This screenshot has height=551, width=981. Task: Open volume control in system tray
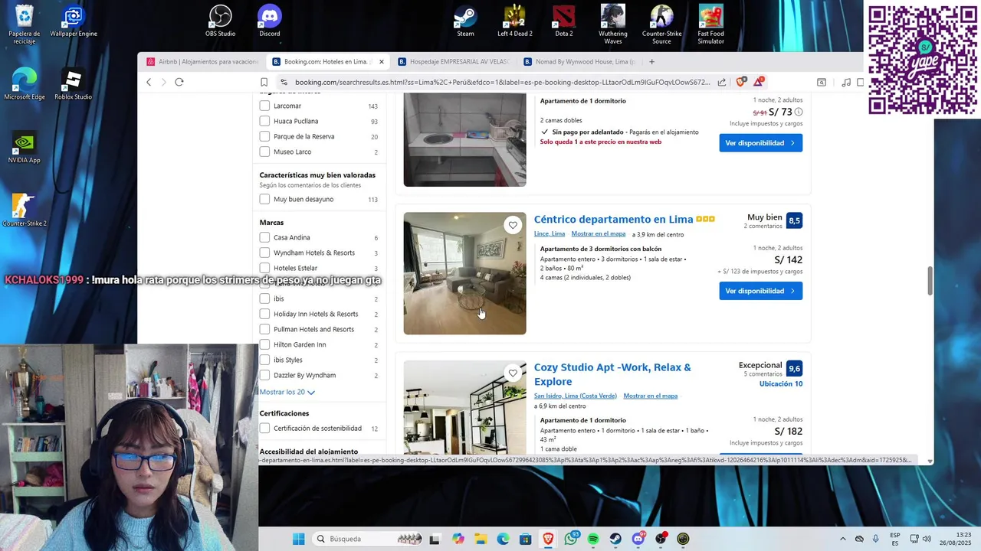[x=927, y=539]
